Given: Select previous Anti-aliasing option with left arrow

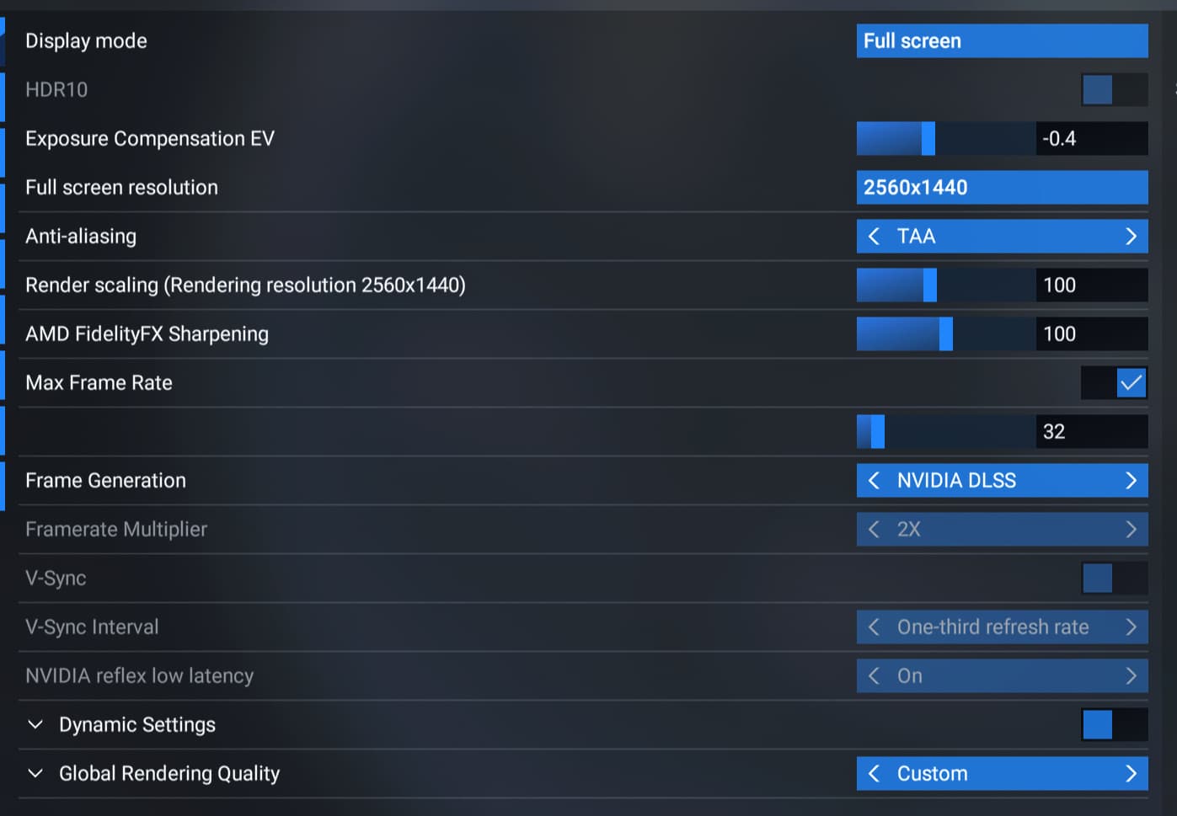Looking at the screenshot, I should pos(874,236).
